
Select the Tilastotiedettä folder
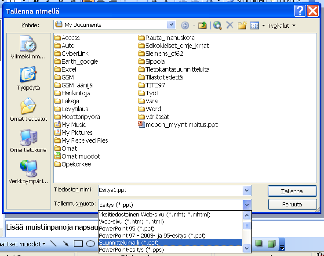point(160,77)
